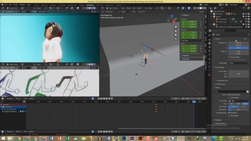Jump to end frame in upper timeline

click(x=112, y=99)
